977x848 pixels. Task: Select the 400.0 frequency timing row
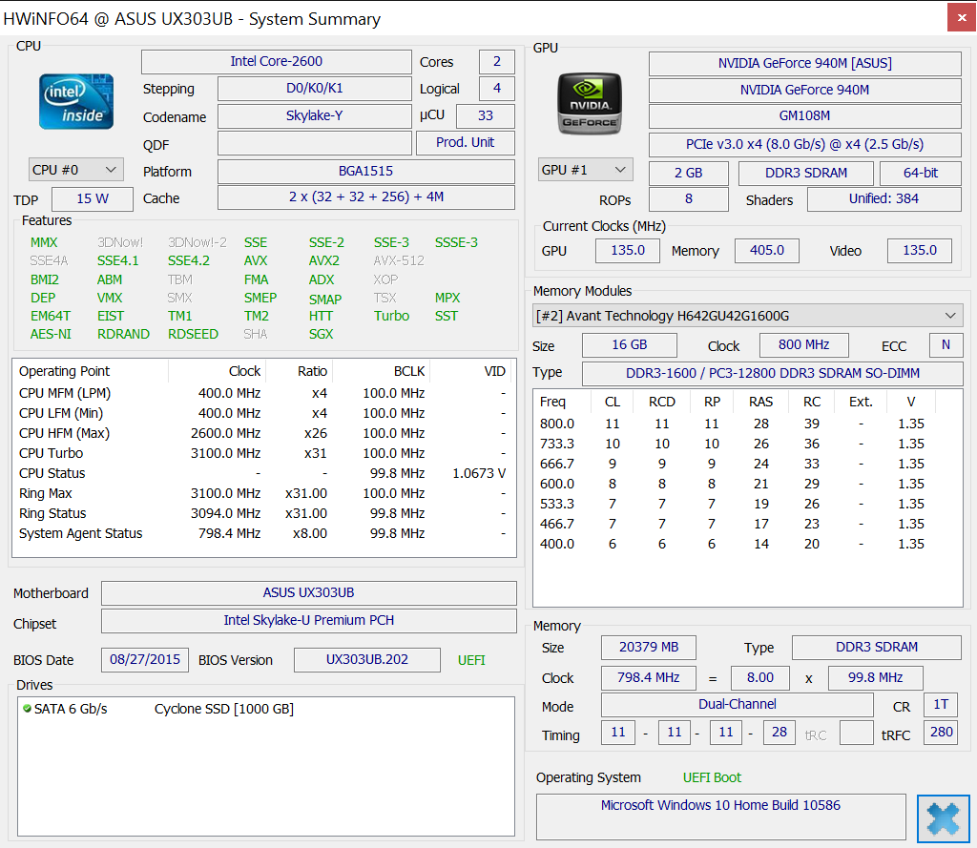tap(747, 544)
